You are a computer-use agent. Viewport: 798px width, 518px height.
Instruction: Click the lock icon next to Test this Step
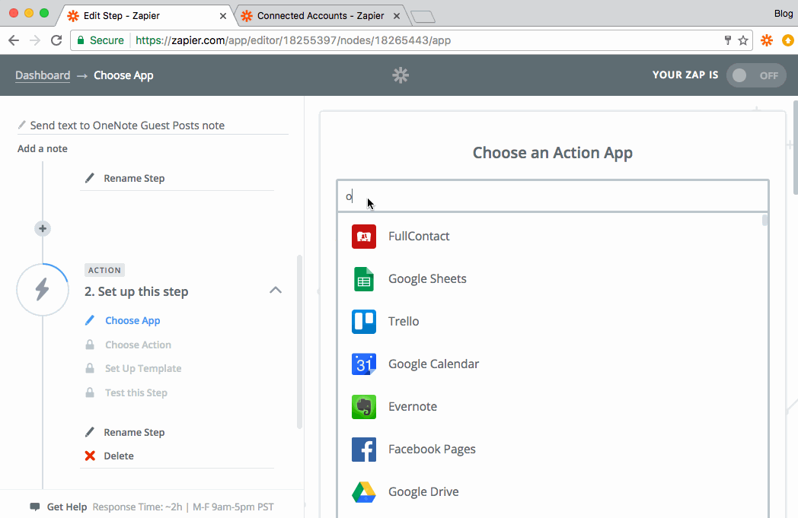tap(90, 392)
